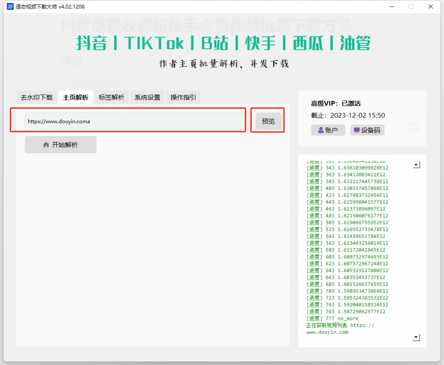
Task: Click log line '[进度] 343 1.636103099928E12'
Action: click(x=347, y=168)
